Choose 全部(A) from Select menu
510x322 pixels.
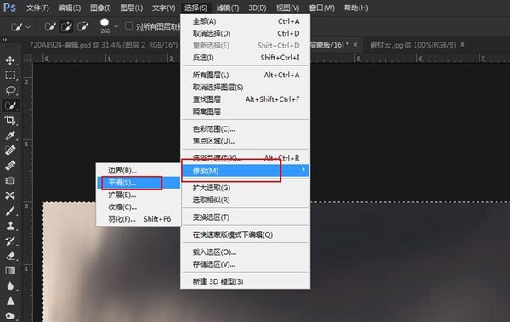pyautogui.click(x=246, y=21)
